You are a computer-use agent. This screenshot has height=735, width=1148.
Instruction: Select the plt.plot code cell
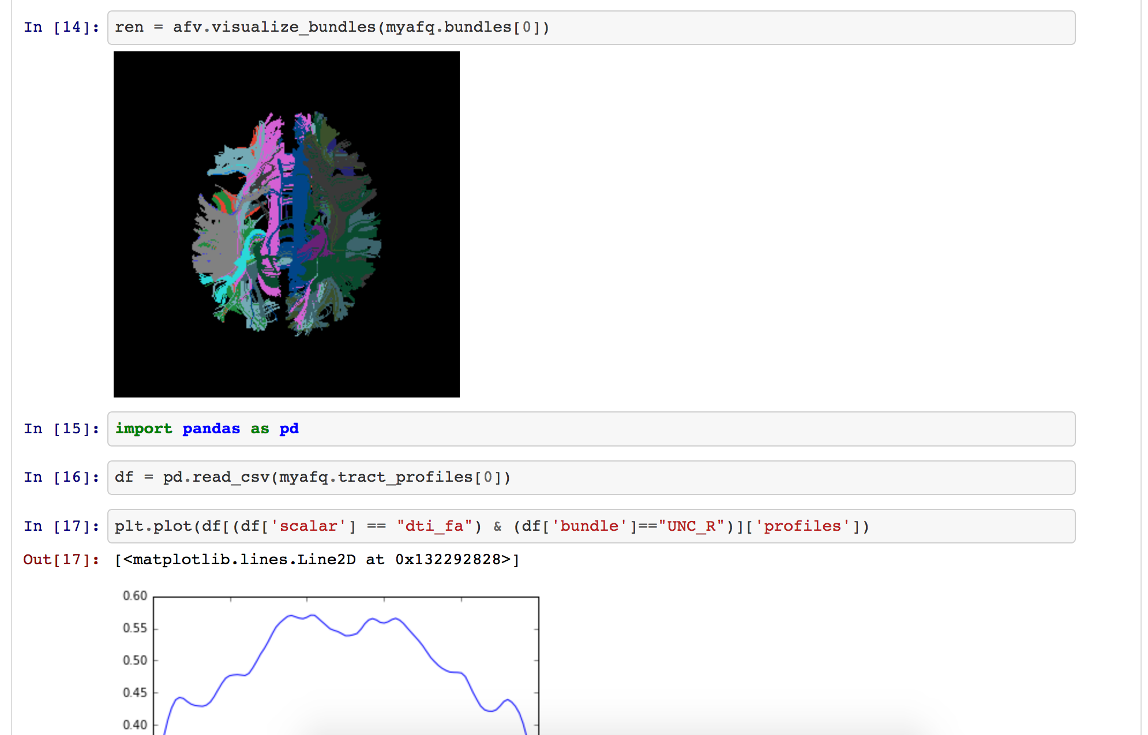pyautogui.click(x=490, y=526)
